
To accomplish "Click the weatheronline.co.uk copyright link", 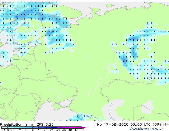I will pyautogui.click(x=147, y=129).
